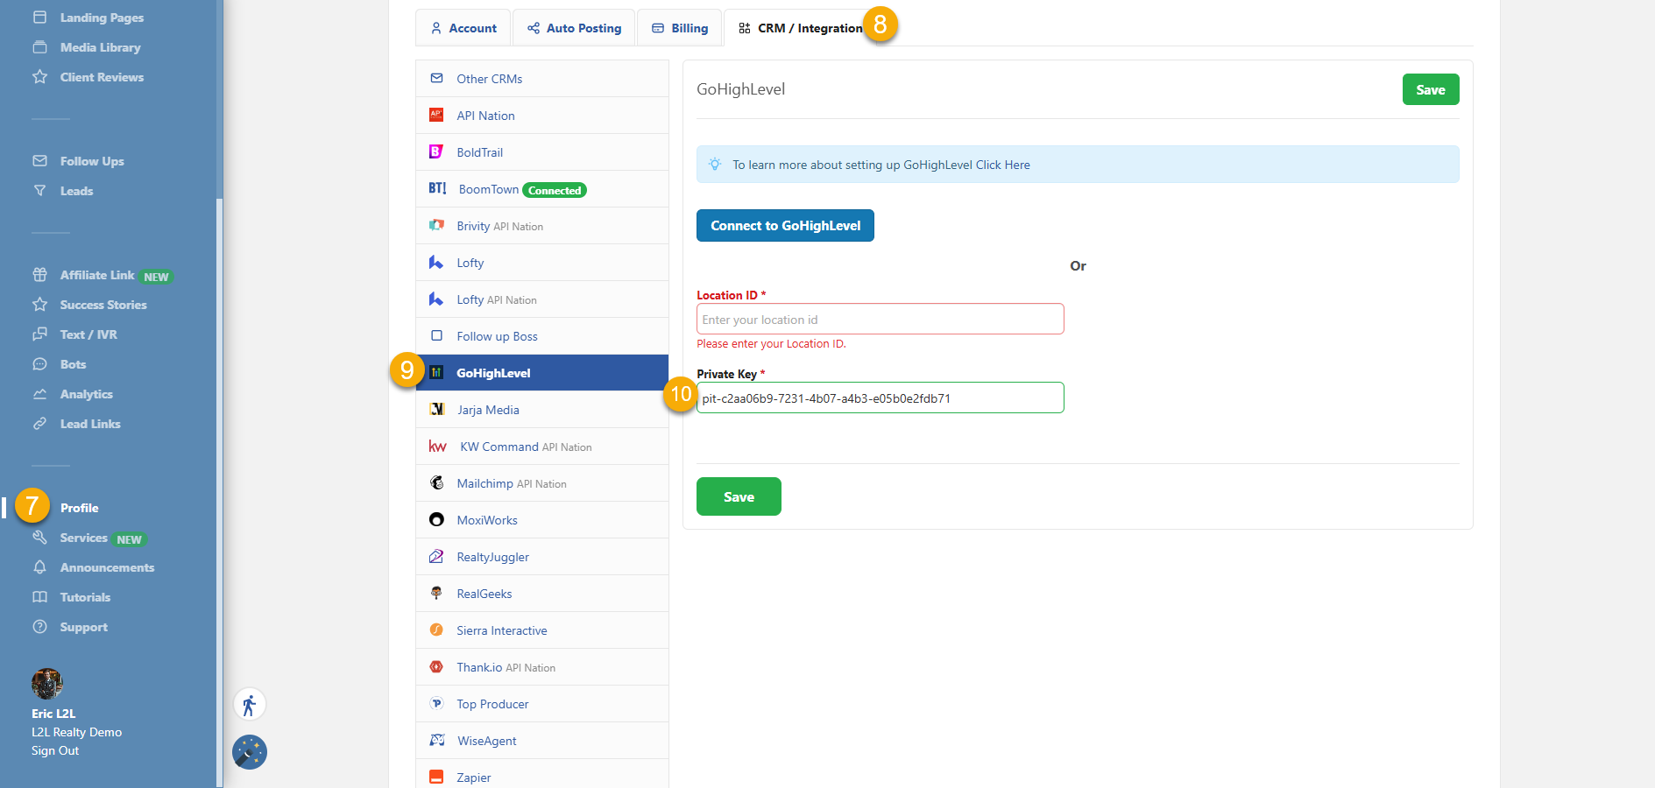Click the Auto Posting share icon
This screenshot has height=788, width=1655.
534,28
